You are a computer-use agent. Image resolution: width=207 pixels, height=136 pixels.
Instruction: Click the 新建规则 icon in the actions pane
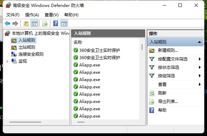coord(152,50)
